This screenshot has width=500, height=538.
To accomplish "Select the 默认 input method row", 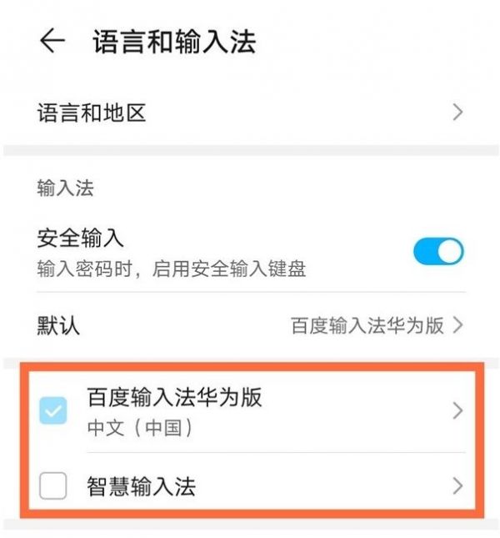I will tap(250, 325).
